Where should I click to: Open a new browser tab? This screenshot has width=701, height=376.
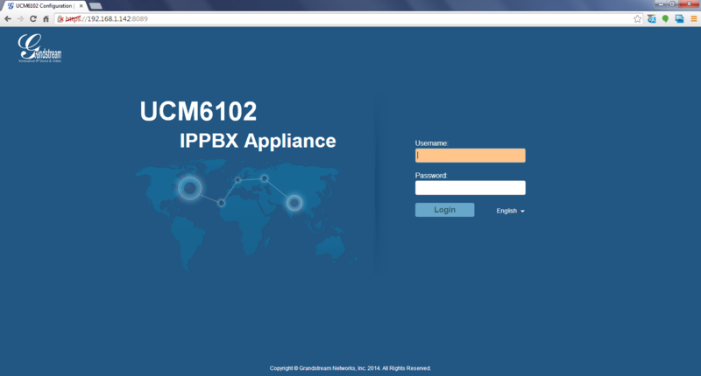tap(95, 6)
